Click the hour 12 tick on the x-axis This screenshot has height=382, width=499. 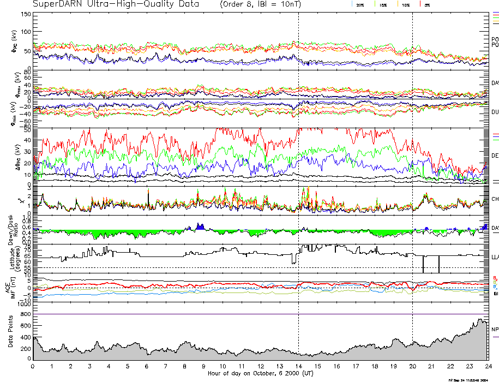click(261, 367)
